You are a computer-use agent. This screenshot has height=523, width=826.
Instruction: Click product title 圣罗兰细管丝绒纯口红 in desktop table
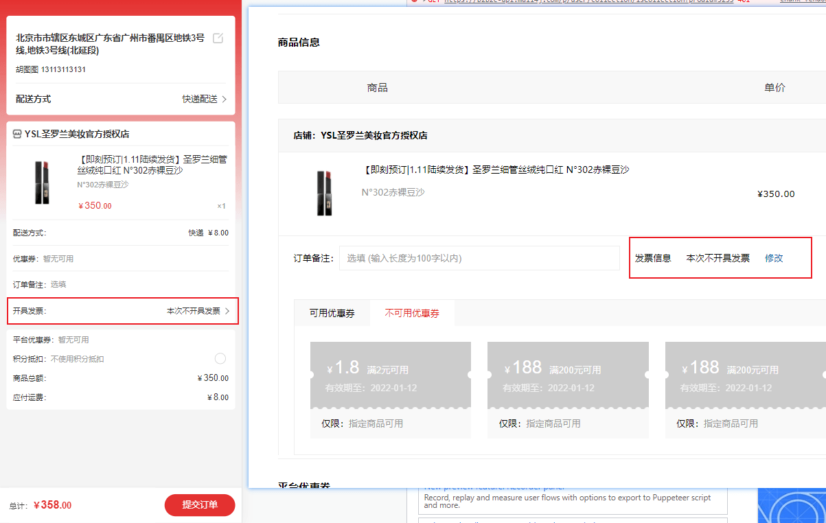point(496,170)
